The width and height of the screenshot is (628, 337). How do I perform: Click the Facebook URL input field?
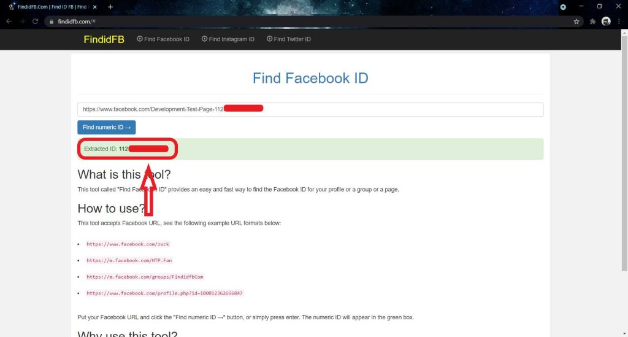coord(310,109)
